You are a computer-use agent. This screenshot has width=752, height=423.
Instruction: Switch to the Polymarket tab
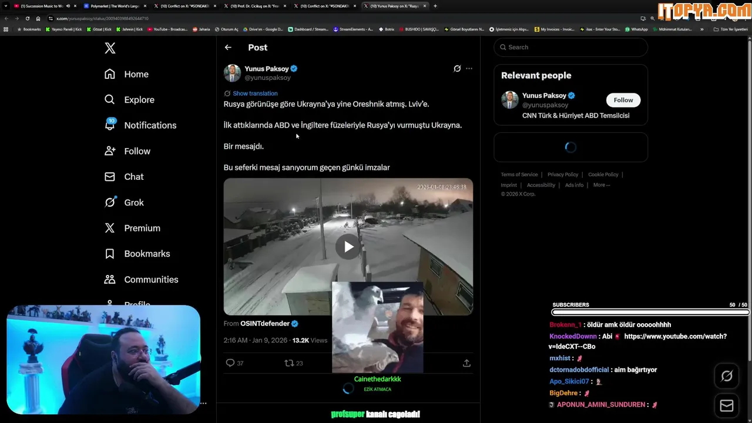point(115,6)
